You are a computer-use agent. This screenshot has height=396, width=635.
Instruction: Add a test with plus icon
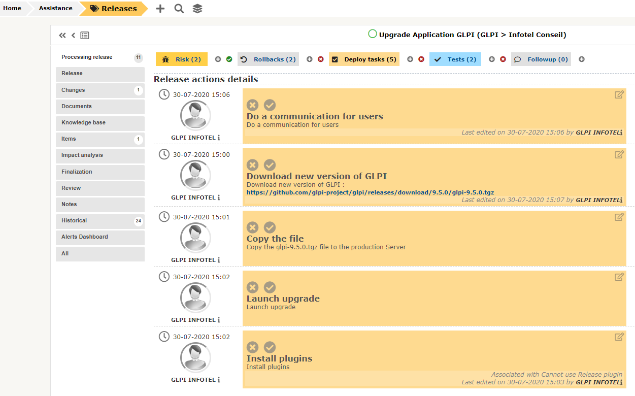(x=492, y=59)
